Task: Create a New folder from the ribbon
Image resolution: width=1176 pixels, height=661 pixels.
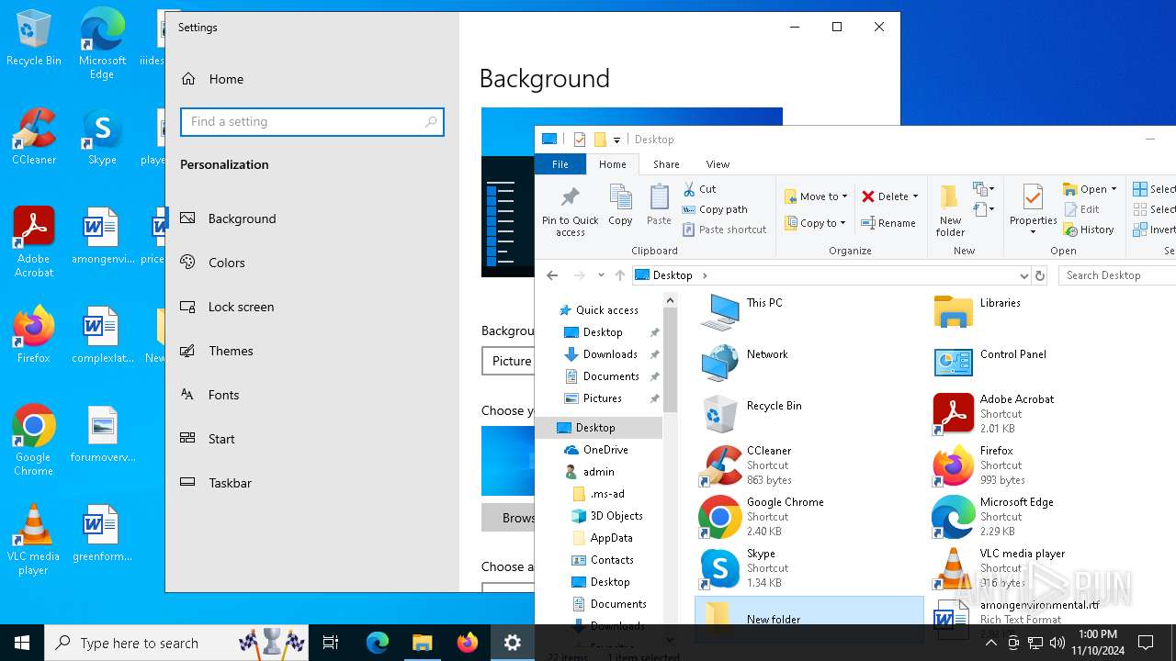Action: pos(950,210)
